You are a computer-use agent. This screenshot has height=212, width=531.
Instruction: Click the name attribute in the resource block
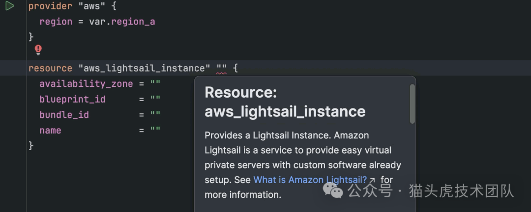50,131
